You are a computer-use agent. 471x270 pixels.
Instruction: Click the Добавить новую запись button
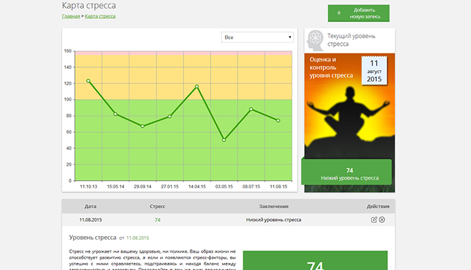pyautogui.click(x=359, y=13)
